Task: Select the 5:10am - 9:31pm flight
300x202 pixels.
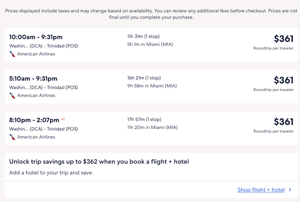Action: (33, 79)
